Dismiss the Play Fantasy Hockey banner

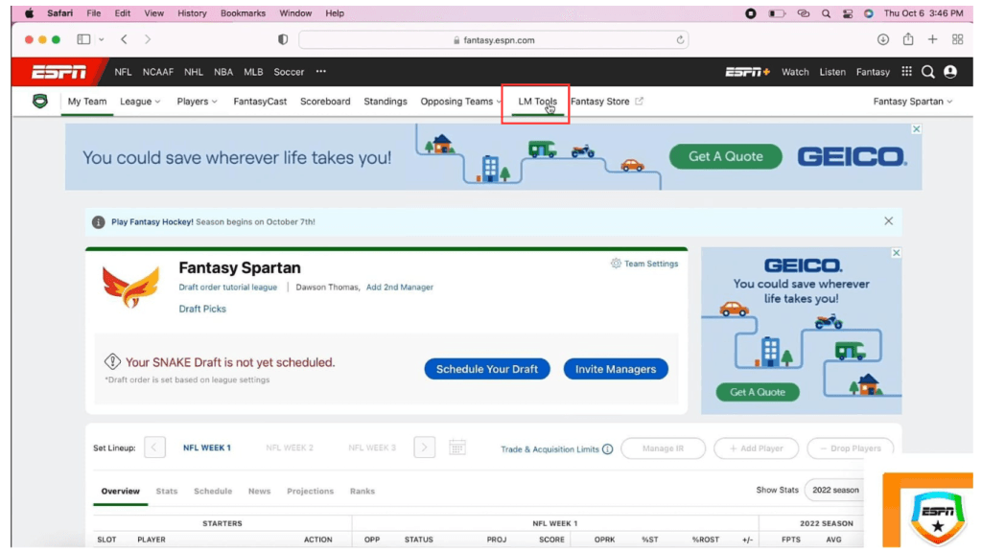889,221
